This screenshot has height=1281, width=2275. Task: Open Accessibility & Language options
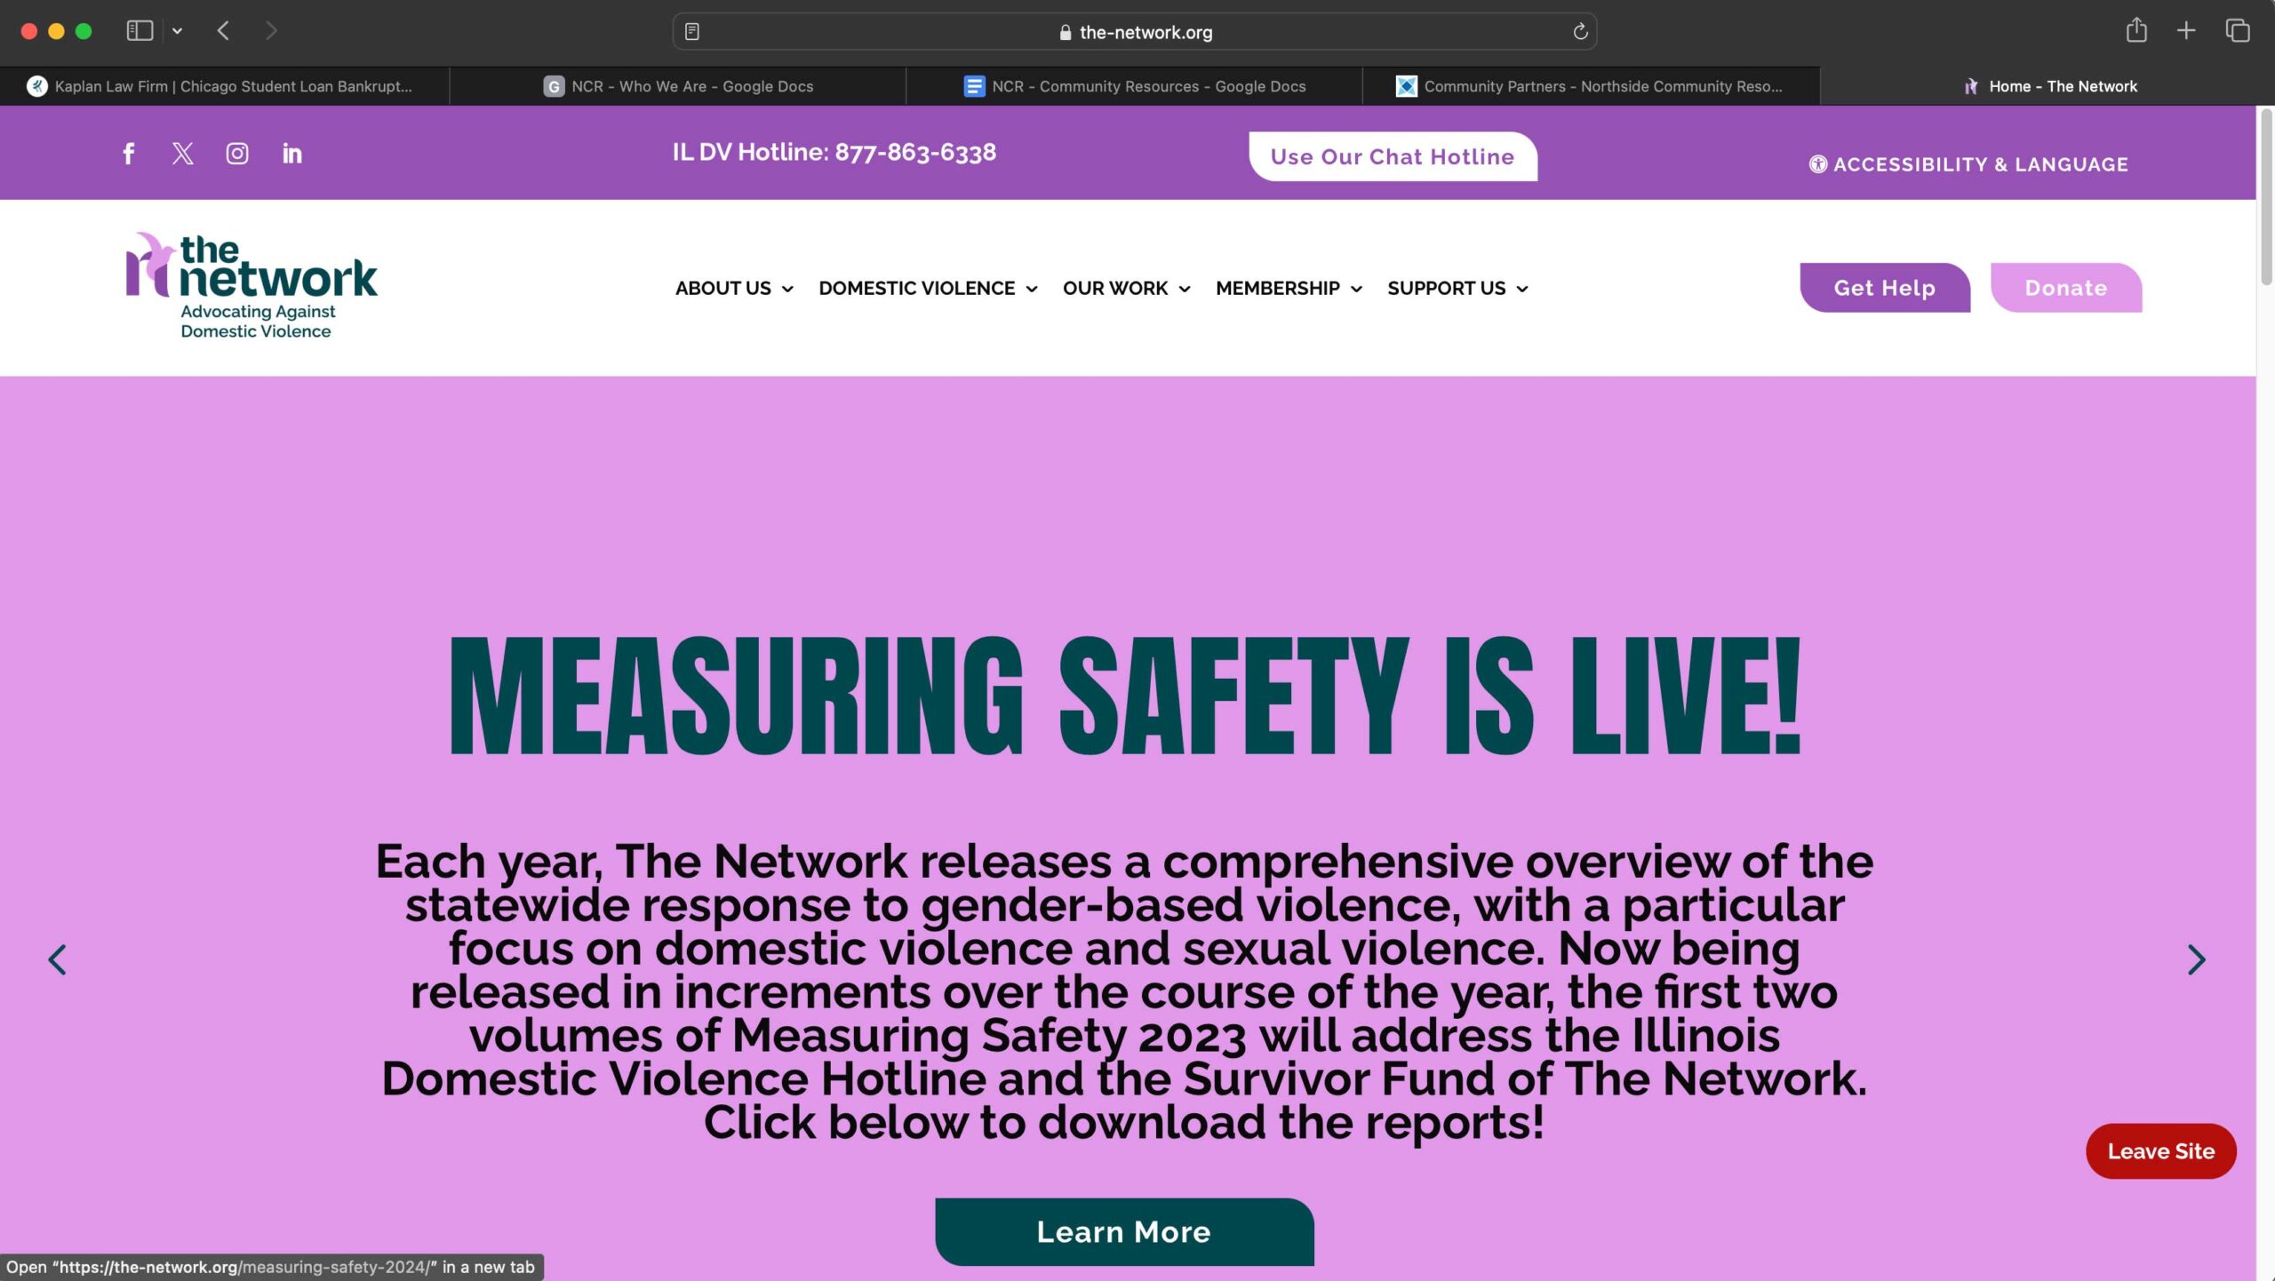1968,164
